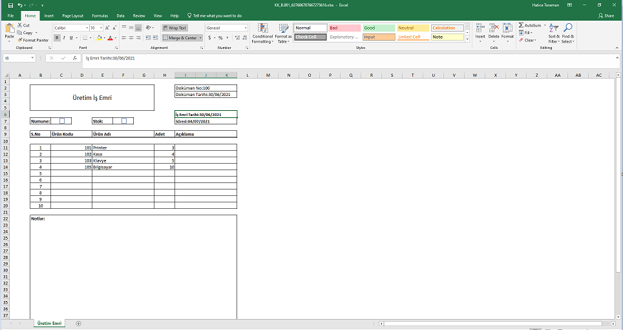Click the Format Painter tool
The width and height of the screenshot is (623, 330).
coord(34,40)
